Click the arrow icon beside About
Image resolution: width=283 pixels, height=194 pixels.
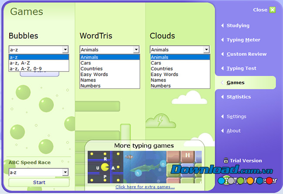(222, 131)
